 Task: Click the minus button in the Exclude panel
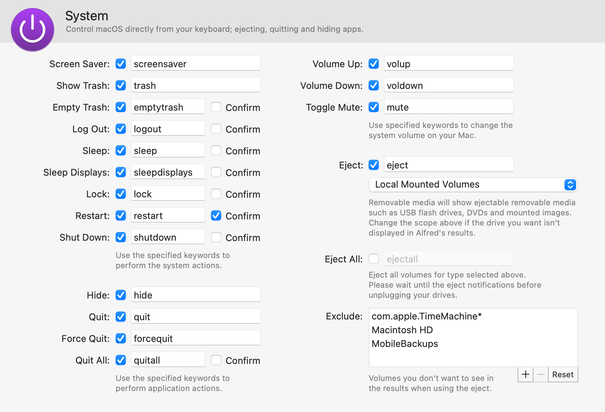tap(541, 374)
